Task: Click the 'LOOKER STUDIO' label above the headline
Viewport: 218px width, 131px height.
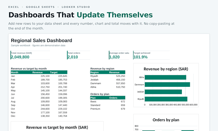Action: point(76,7)
